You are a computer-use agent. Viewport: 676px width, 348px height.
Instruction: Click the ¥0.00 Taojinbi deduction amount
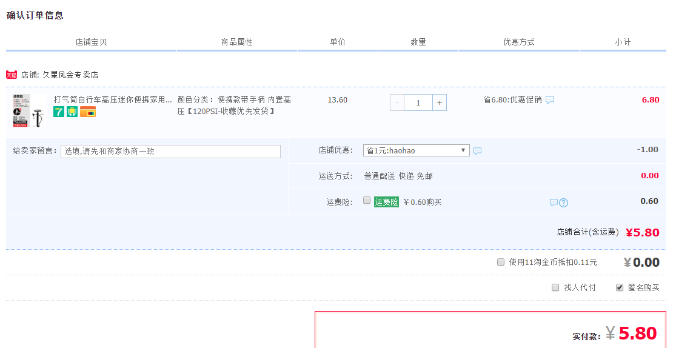641,262
